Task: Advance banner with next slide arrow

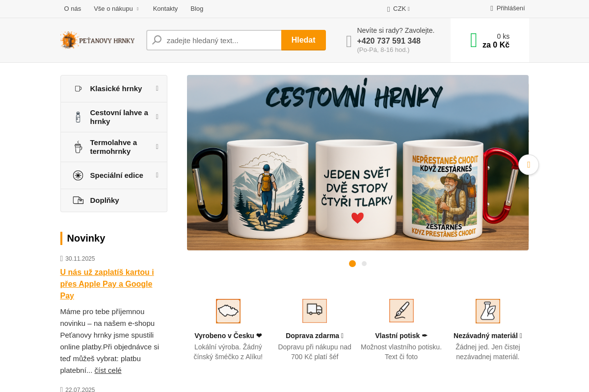Action: [528, 165]
